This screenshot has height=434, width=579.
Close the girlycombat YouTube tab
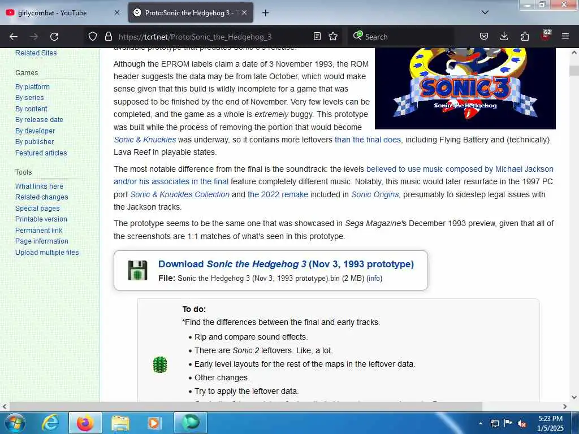click(x=116, y=12)
